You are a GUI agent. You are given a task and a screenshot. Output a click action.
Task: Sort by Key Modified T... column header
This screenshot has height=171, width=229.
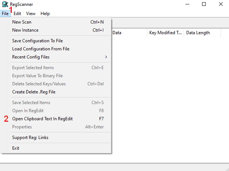(165, 33)
